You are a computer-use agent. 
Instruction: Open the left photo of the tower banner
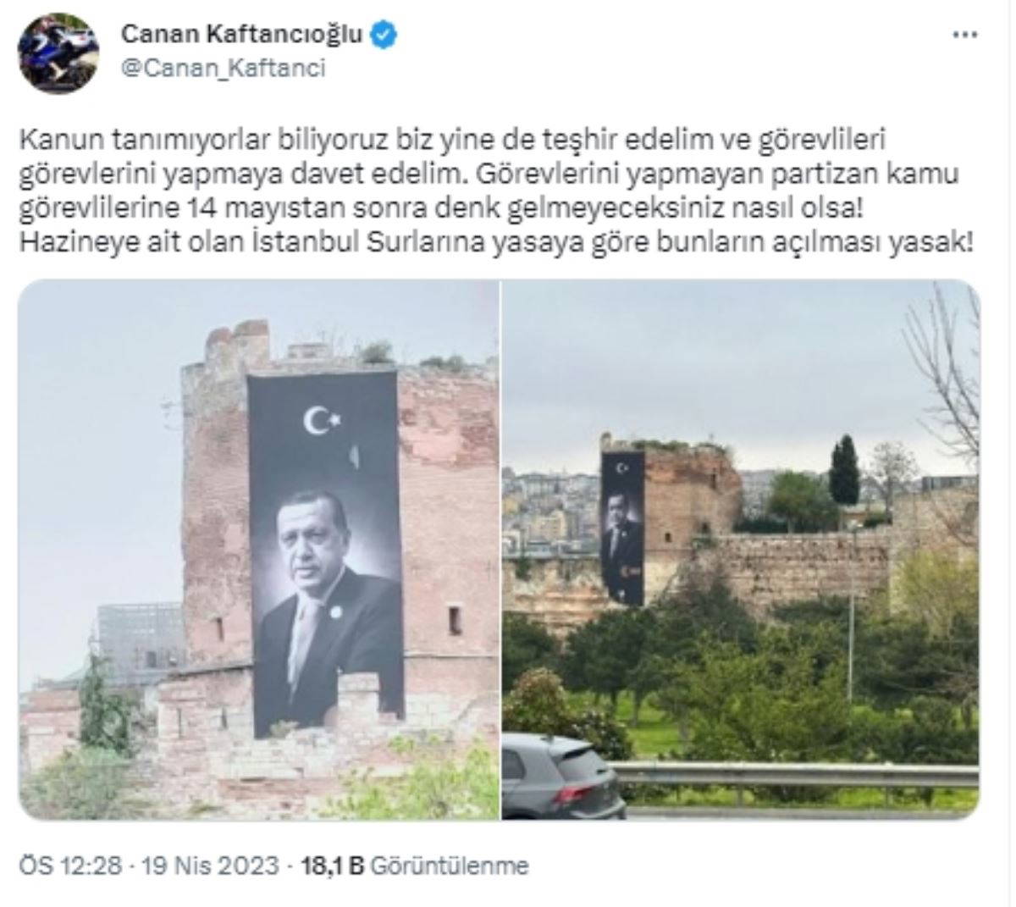(x=258, y=550)
